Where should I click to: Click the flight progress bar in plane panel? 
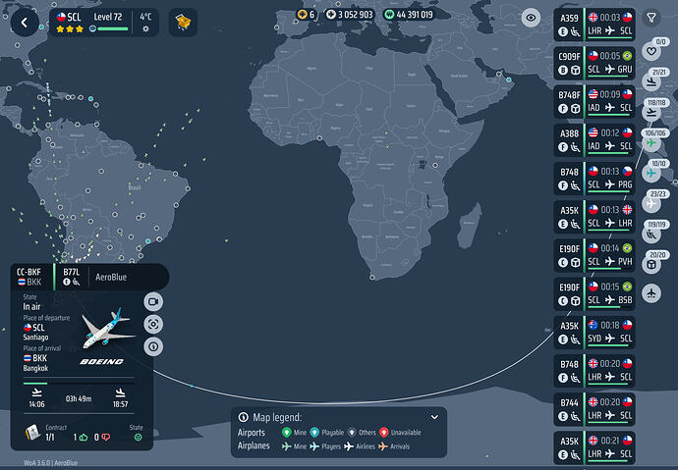pyautogui.click(x=79, y=384)
